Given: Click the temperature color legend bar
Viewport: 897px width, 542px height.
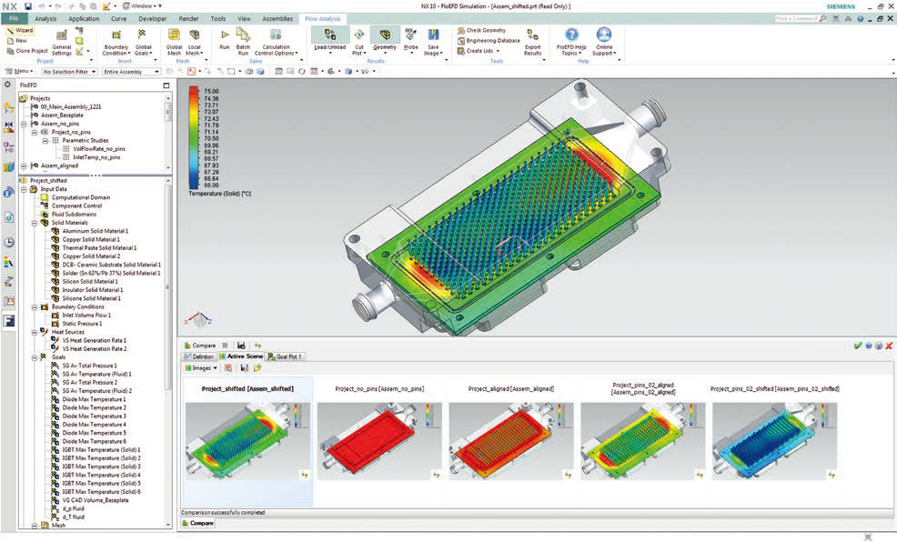Looking at the screenshot, I should pos(194,137).
